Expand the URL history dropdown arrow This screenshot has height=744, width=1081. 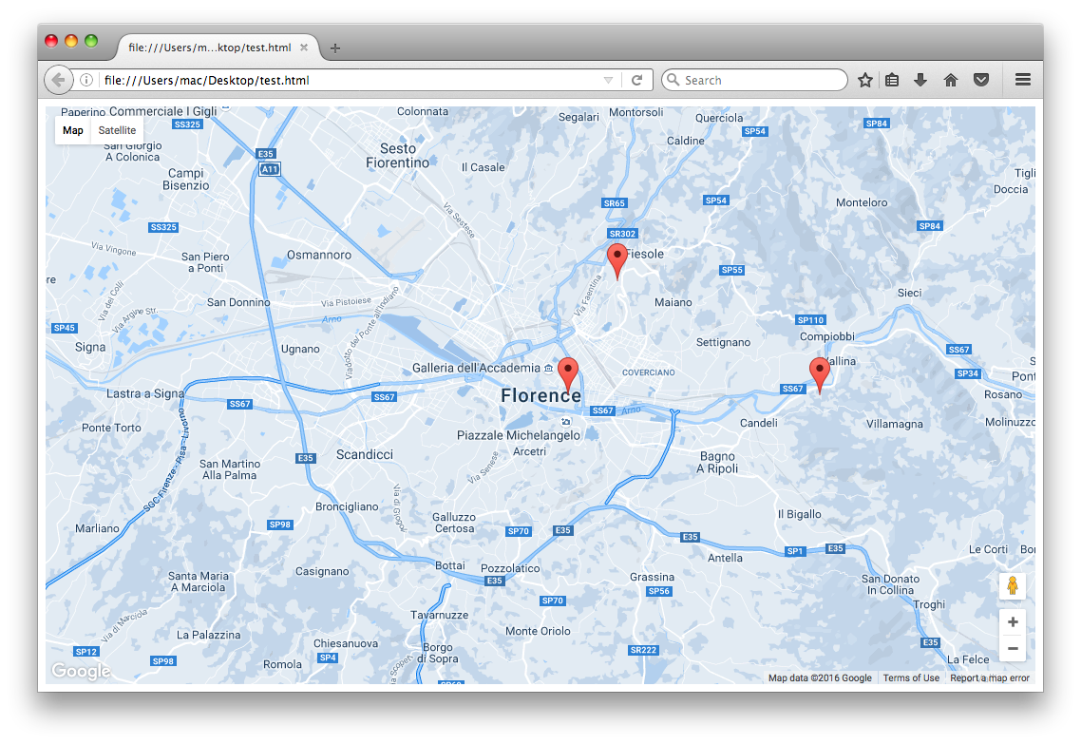click(608, 80)
